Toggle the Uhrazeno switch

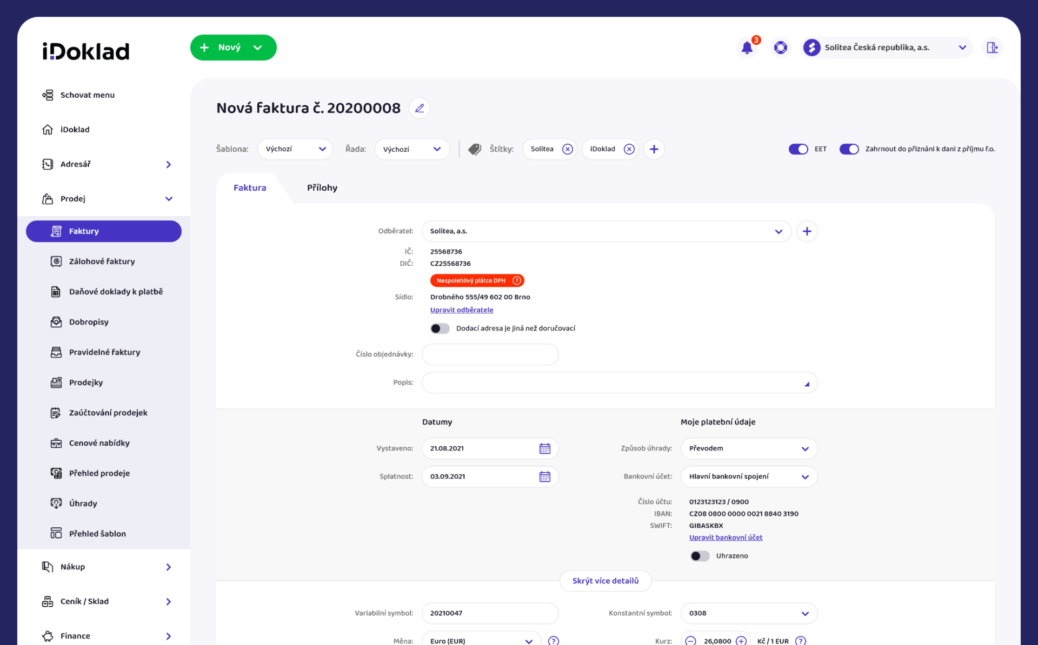(700, 556)
